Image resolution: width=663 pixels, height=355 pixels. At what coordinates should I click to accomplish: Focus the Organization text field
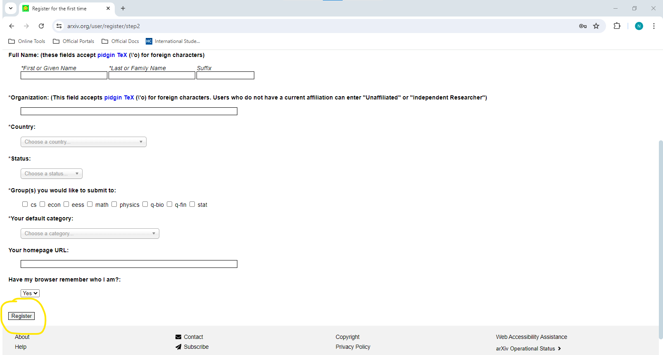coord(129,111)
